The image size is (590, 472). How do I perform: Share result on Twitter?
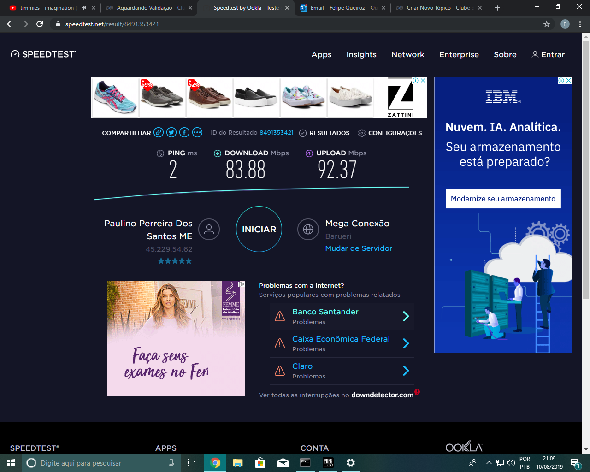coord(171,132)
